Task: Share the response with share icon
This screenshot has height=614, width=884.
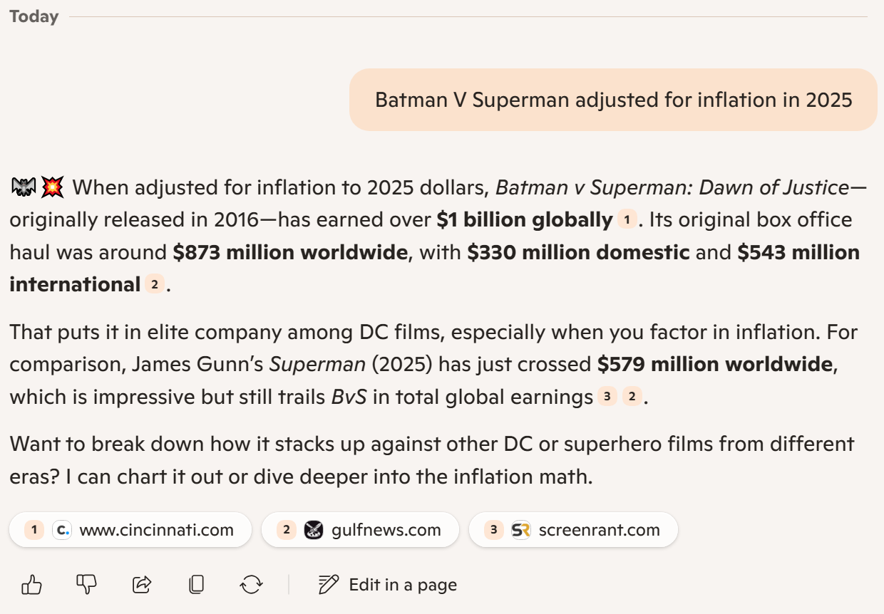Action: (142, 585)
